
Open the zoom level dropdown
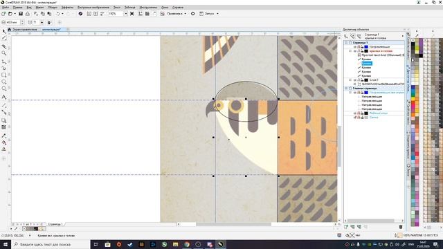(126, 14)
